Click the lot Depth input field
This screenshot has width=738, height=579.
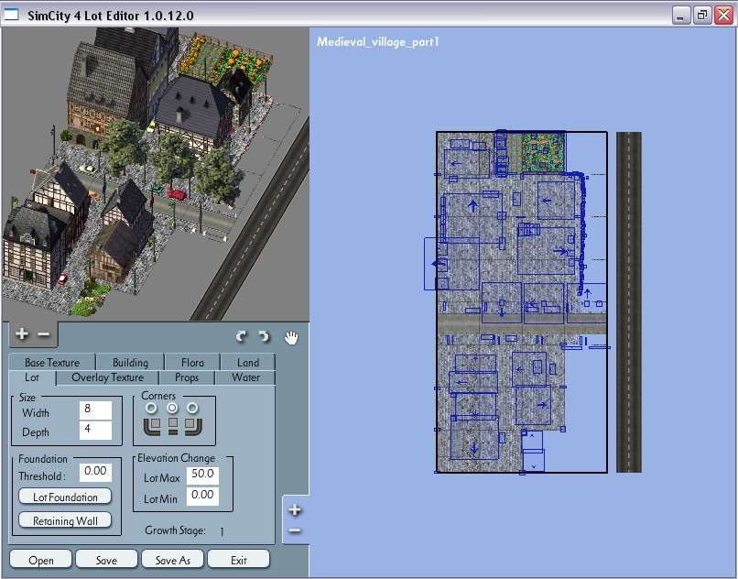click(x=95, y=431)
